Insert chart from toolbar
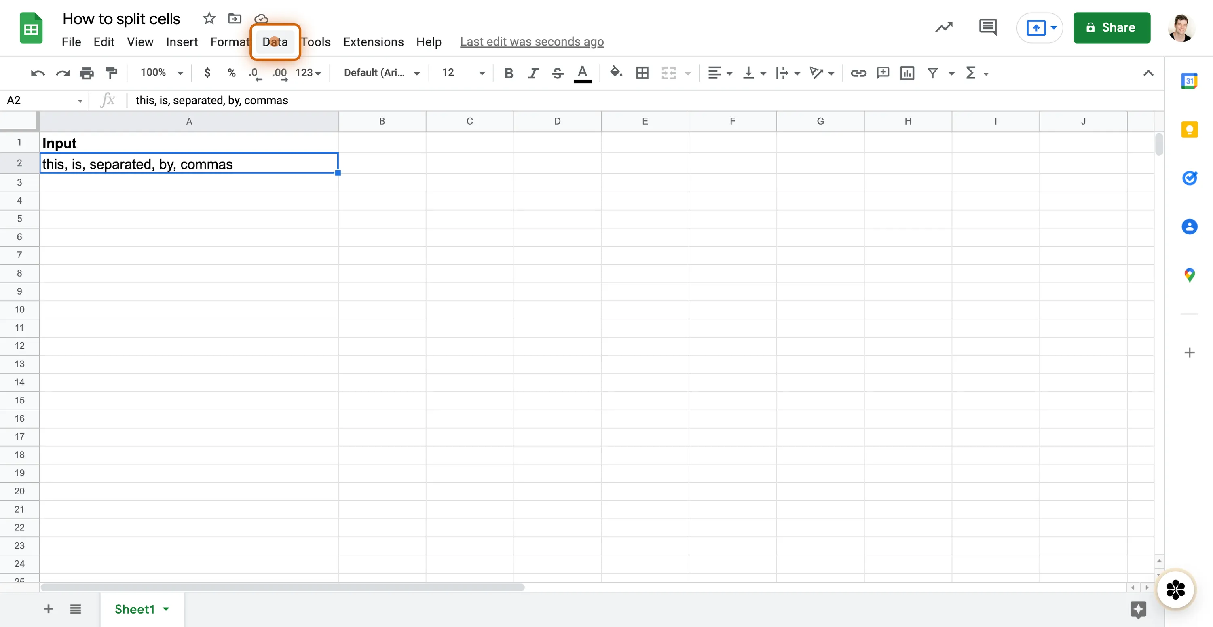The image size is (1213, 627). pos(907,73)
